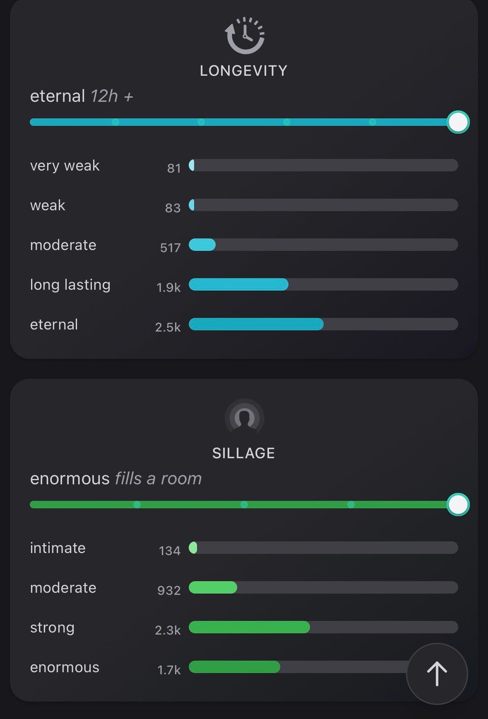Click the middle dot on sillage slider
488x719 pixels.
[244, 504]
